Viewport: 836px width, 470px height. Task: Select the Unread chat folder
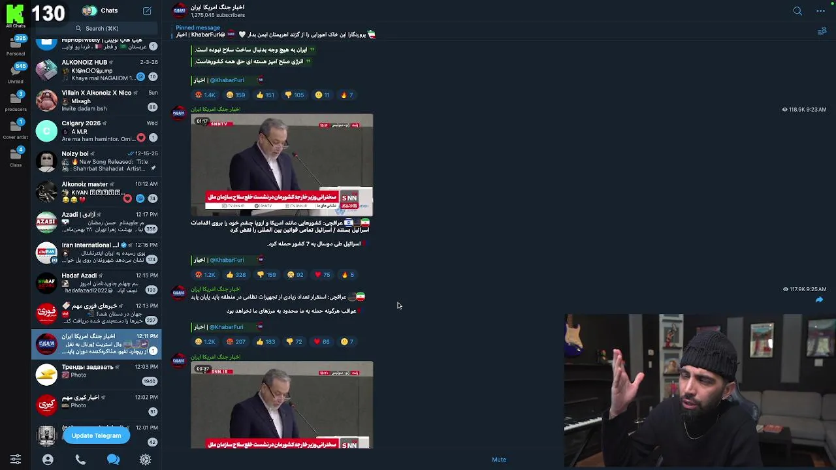(x=16, y=74)
